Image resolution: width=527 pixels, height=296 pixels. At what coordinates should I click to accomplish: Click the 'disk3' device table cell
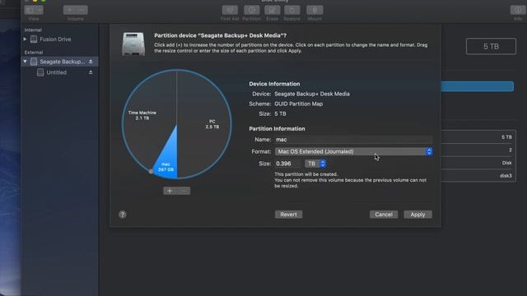pos(506,175)
